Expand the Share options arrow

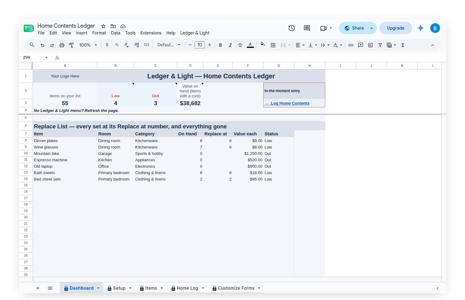point(372,28)
